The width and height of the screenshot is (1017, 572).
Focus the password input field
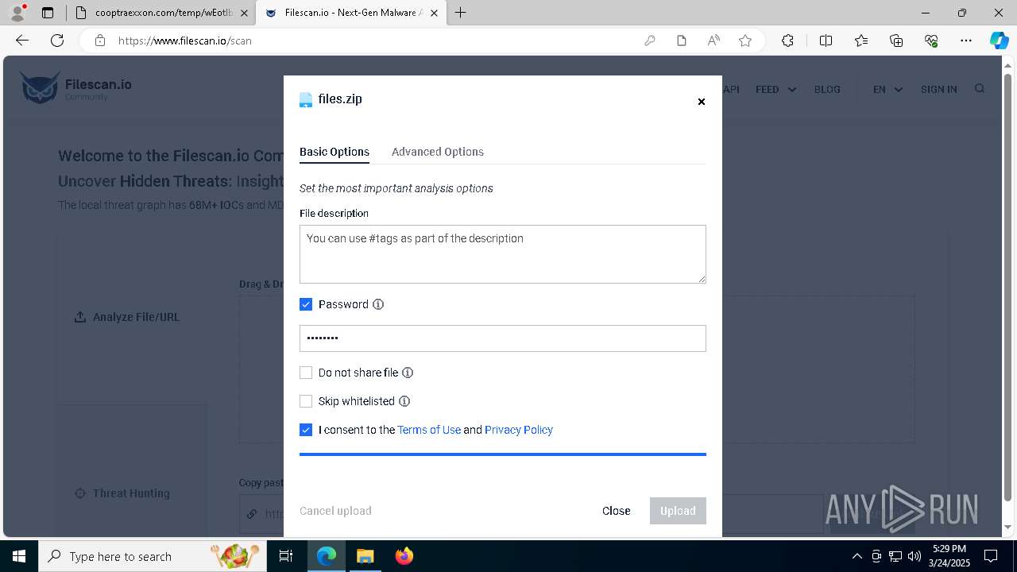coord(503,338)
